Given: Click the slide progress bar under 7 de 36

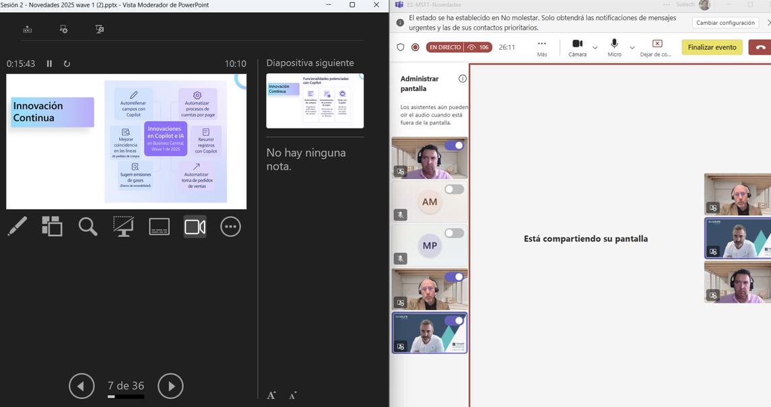Looking at the screenshot, I should click(126, 397).
